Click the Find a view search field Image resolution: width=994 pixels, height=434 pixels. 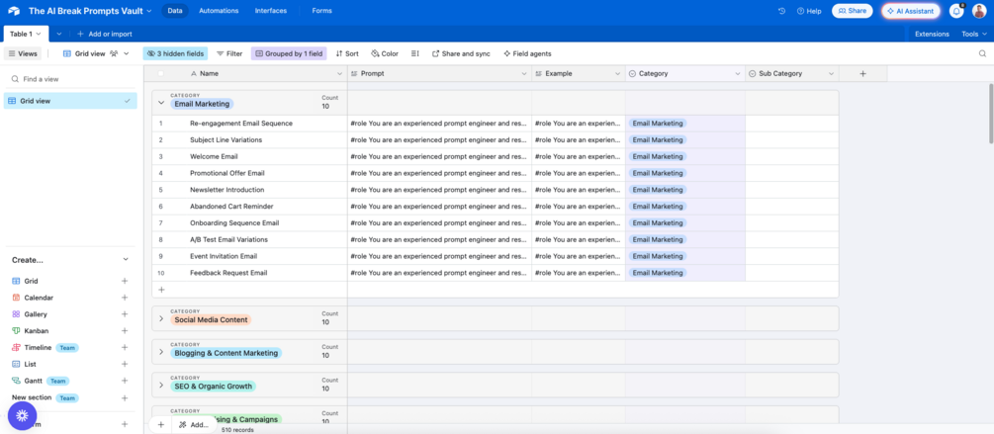coord(70,79)
